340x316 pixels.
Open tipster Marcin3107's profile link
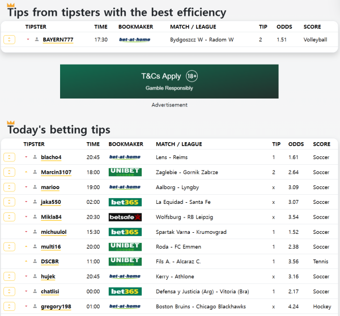[x=56, y=172]
